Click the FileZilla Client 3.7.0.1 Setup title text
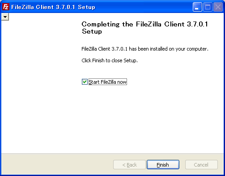 pos(53,7)
